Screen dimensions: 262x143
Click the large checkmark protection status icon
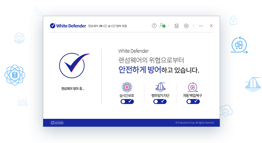pyautogui.click(x=74, y=65)
